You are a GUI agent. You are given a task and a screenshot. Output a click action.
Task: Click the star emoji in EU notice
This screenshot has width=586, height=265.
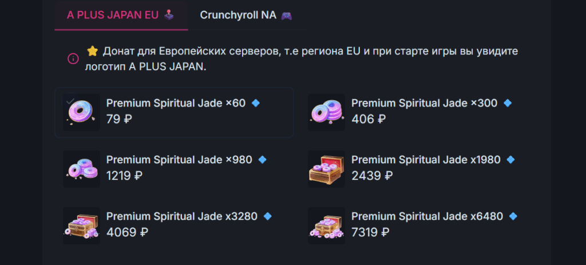[92, 51]
